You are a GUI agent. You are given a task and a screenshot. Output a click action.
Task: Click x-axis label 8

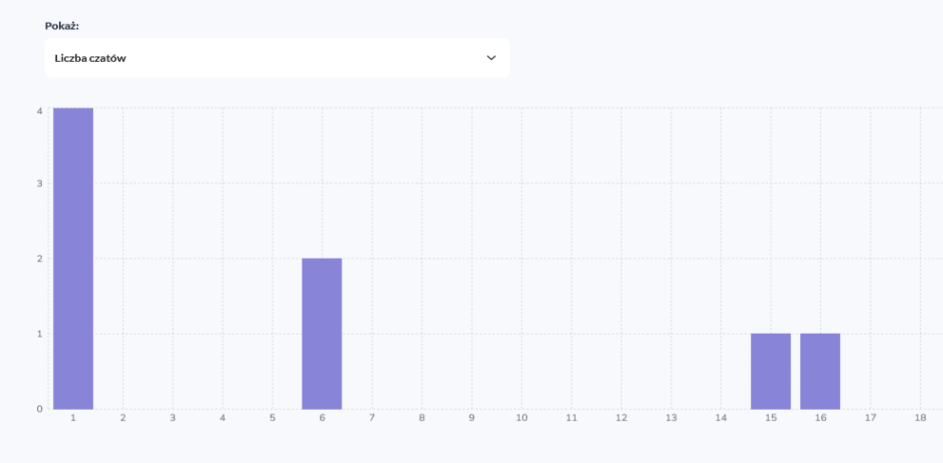pyautogui.click(x=422, y=417)
